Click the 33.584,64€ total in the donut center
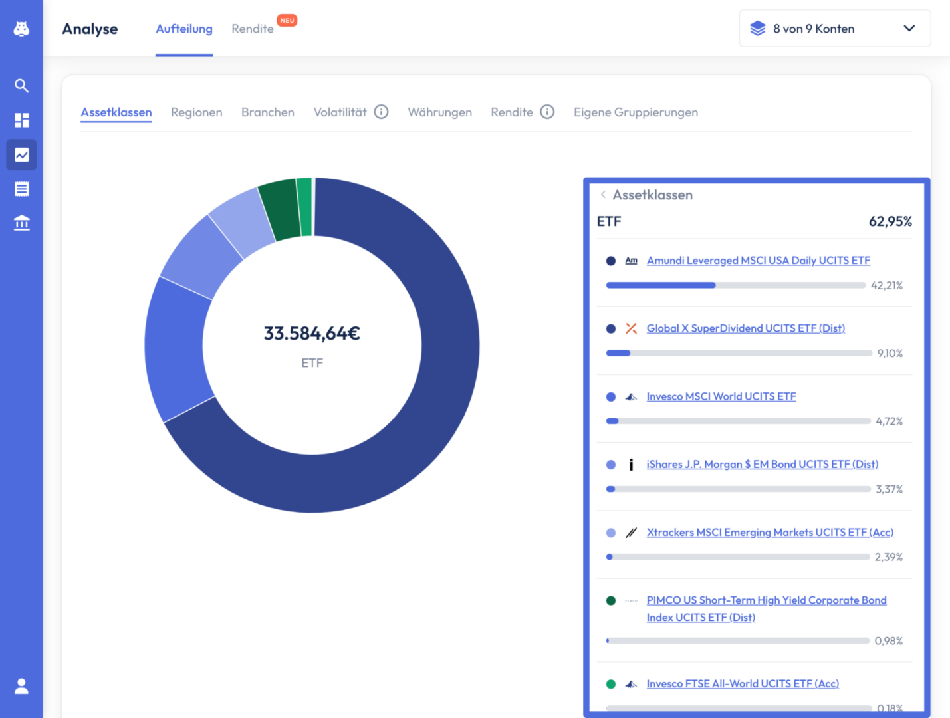Viewport: 950px width, 718px height. coord(312,333)
